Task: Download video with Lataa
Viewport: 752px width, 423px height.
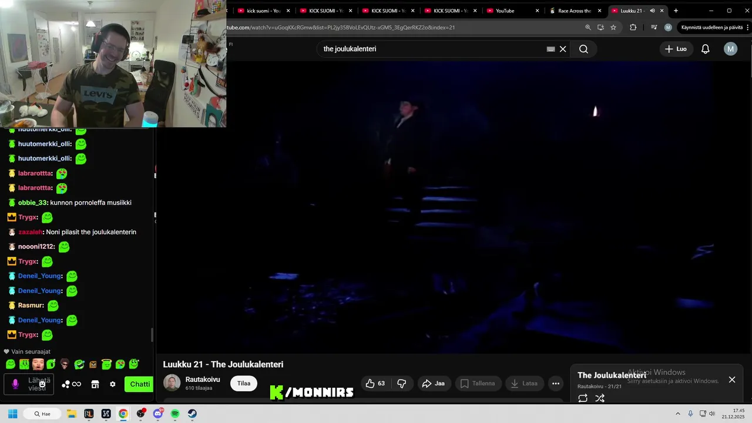Action: 524,384
